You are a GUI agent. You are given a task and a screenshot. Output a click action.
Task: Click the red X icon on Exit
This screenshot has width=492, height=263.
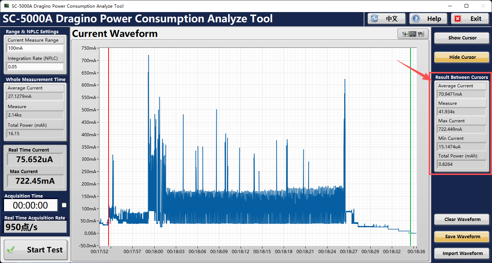458,19
